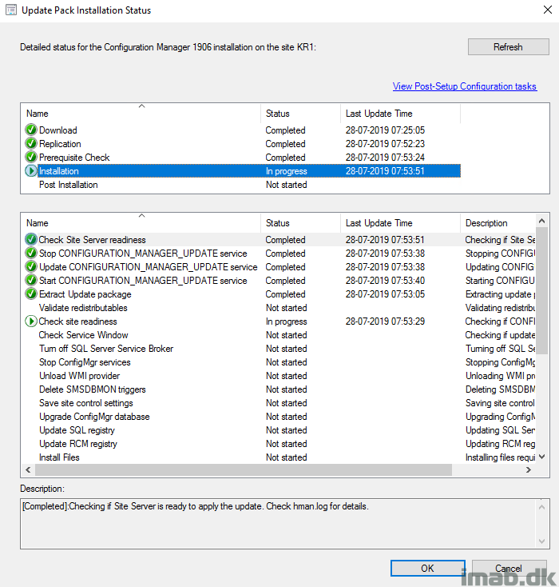Sort lower list by Last Update Time header
Viewport: 559px width, 587px height.
tap(400, 223)
